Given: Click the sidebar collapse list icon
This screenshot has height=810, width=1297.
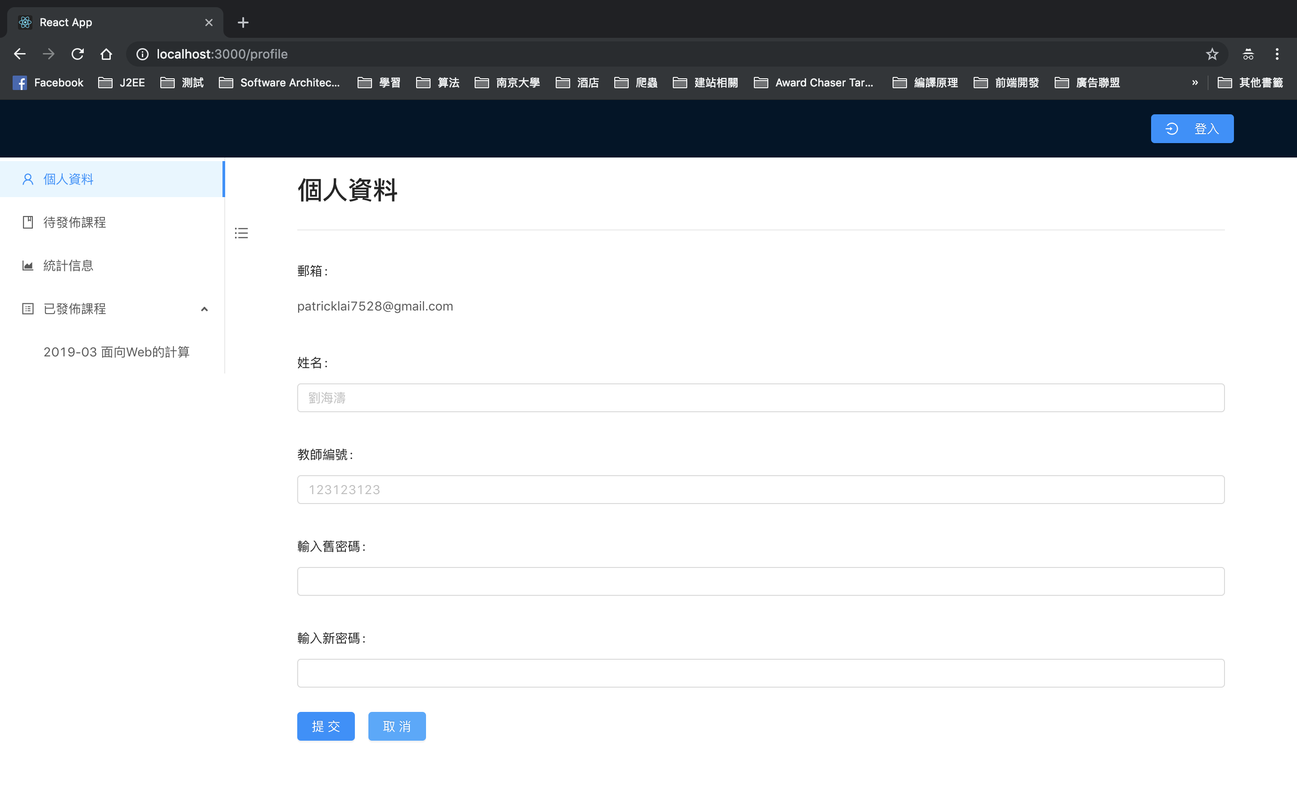Looking at the screenshot, I should 241,233.
